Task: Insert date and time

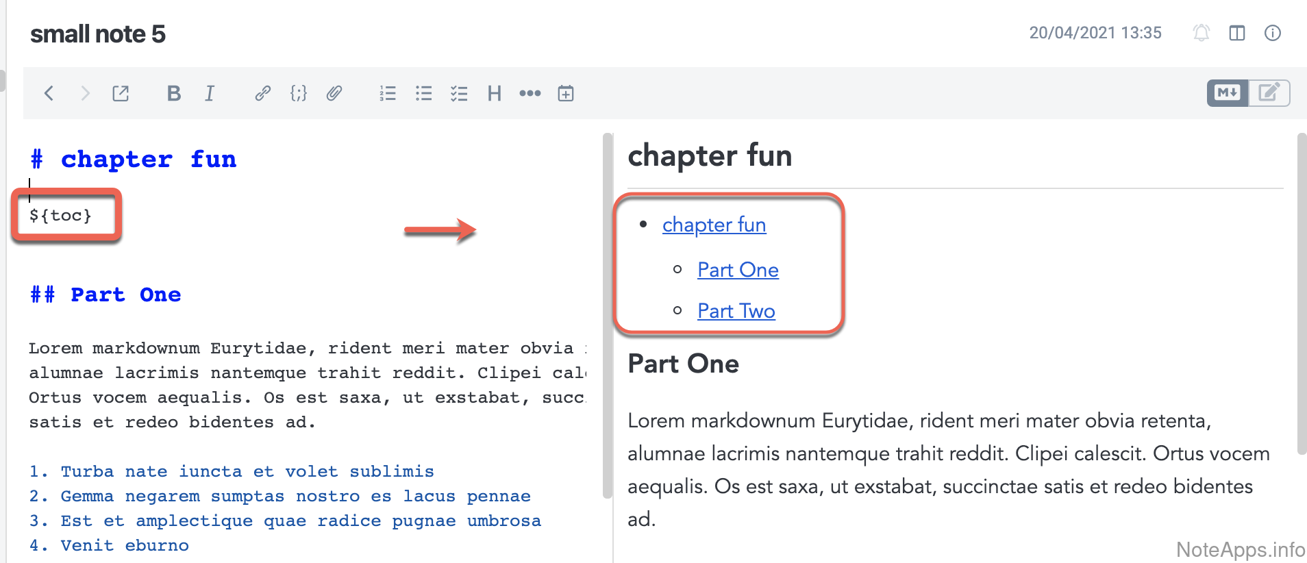Action: [566, 93]
